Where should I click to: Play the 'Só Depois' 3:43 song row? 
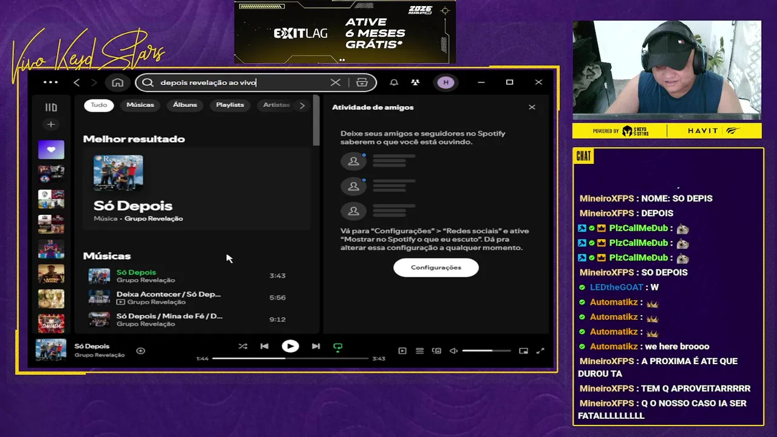(197, 276)
